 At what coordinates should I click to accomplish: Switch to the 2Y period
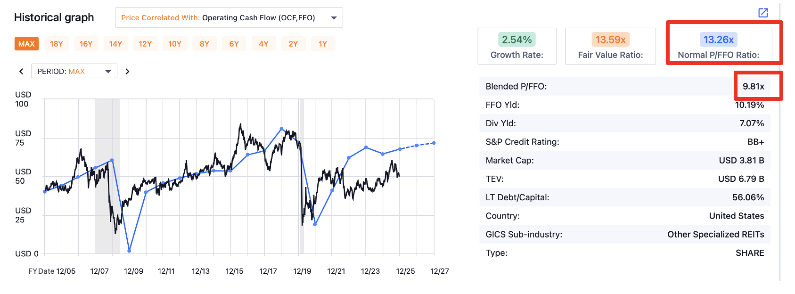294,44
